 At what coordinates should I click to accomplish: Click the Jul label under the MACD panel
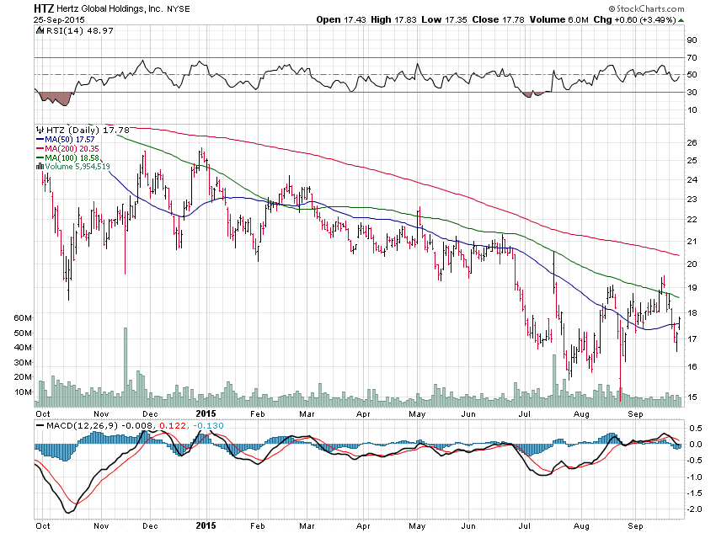[524, 525]
